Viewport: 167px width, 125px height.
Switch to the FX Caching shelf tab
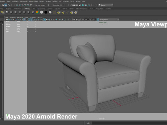[x=41, y=9]
